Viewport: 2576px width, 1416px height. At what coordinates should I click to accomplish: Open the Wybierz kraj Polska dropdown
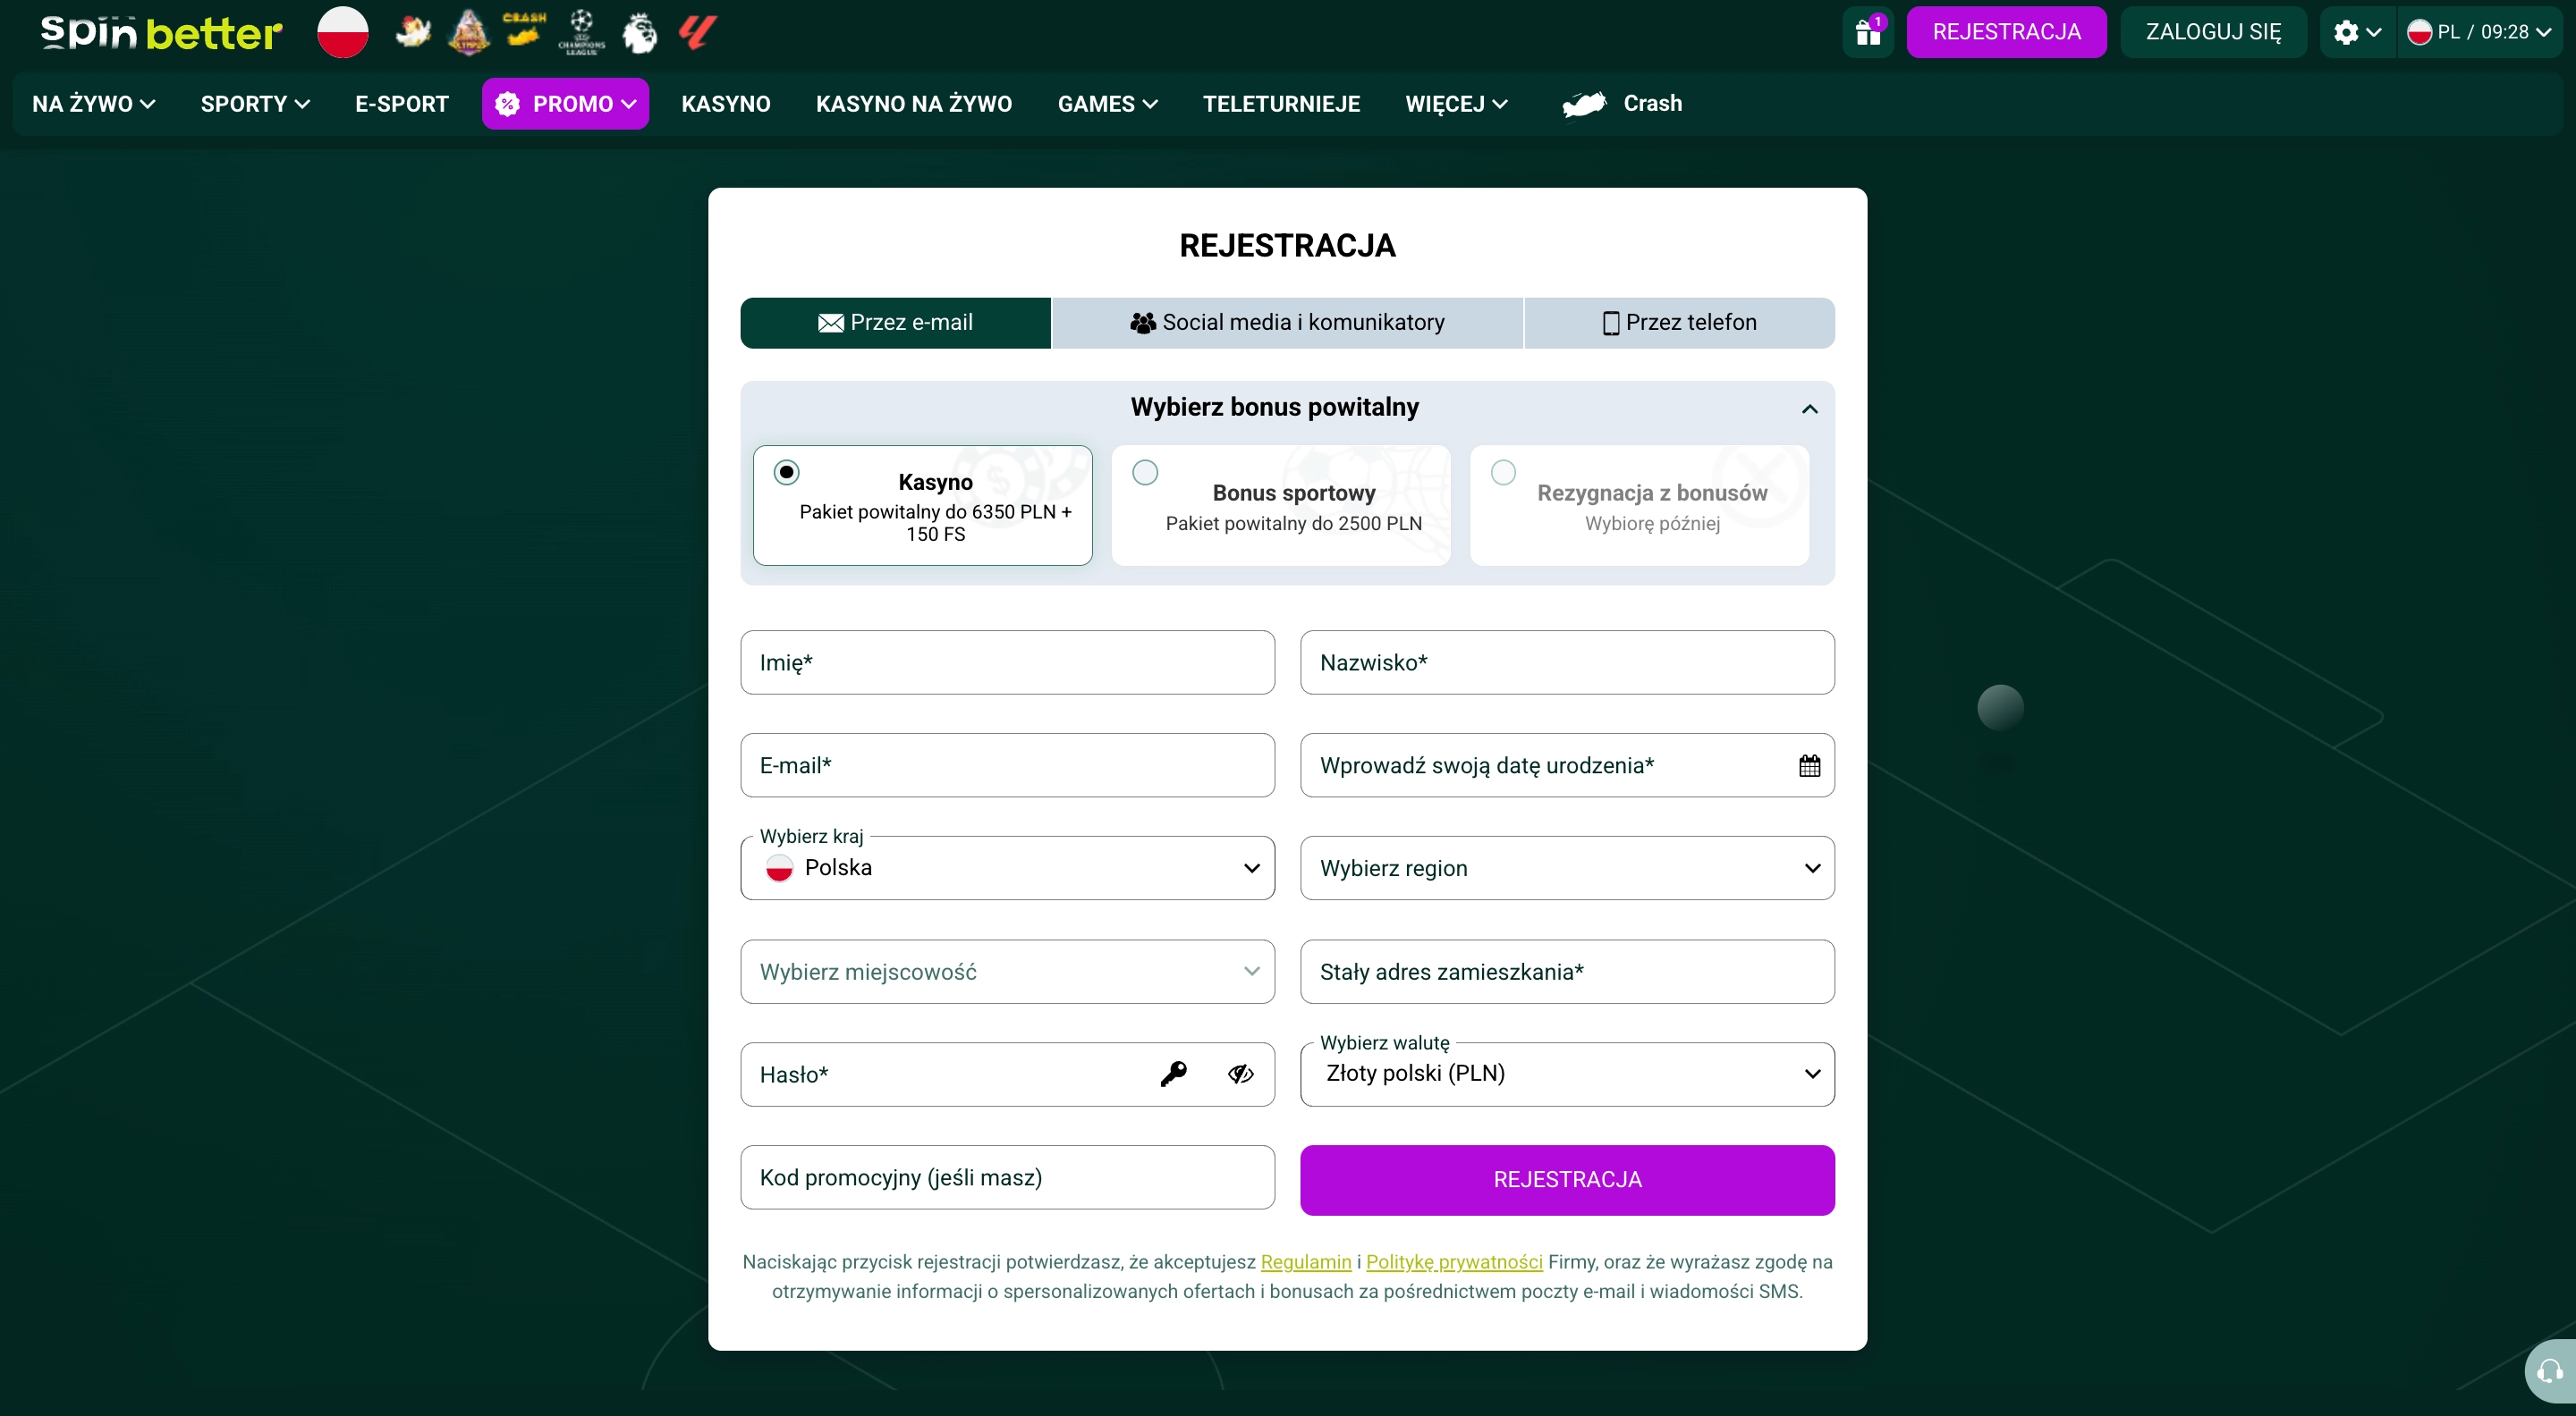1007,867
